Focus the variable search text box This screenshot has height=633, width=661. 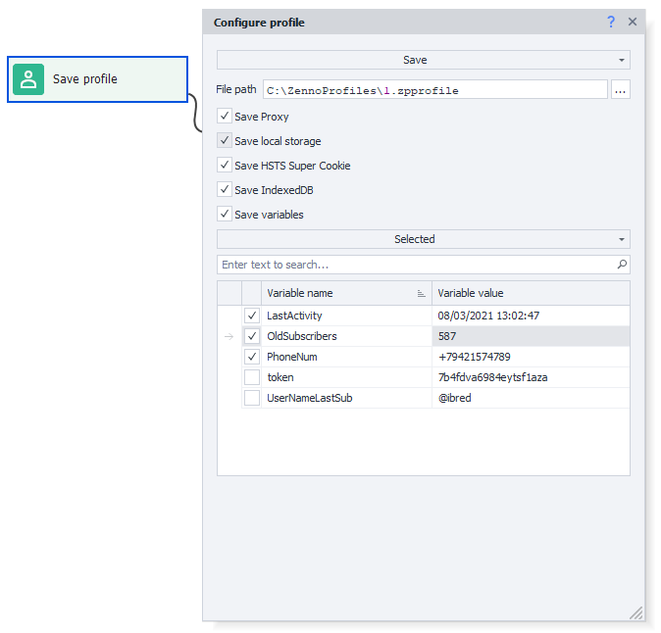point(416,265)
